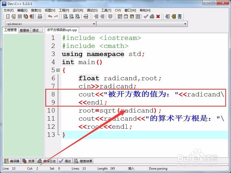Viewport: 231px width, 173px height.
Task: Open the 视图[V] menu
Action: [50, 10]
